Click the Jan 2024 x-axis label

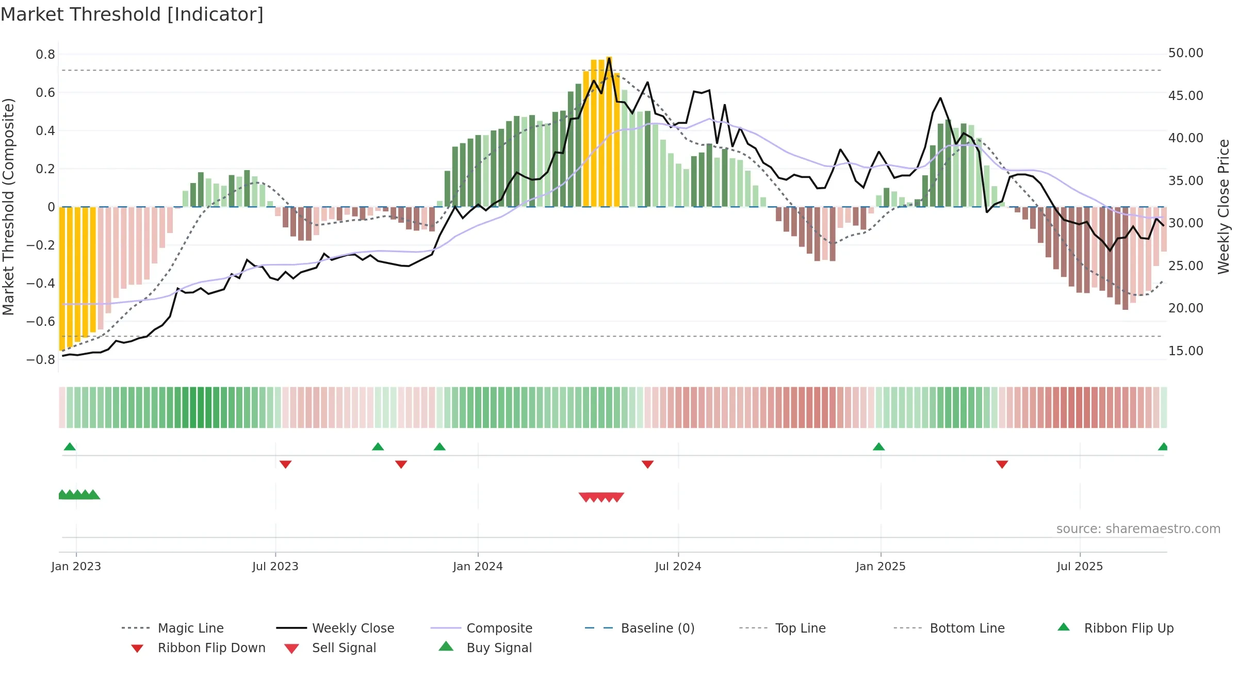[478, 566]
